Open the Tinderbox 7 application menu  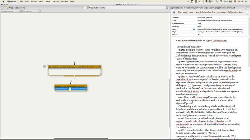coord(12,1)
